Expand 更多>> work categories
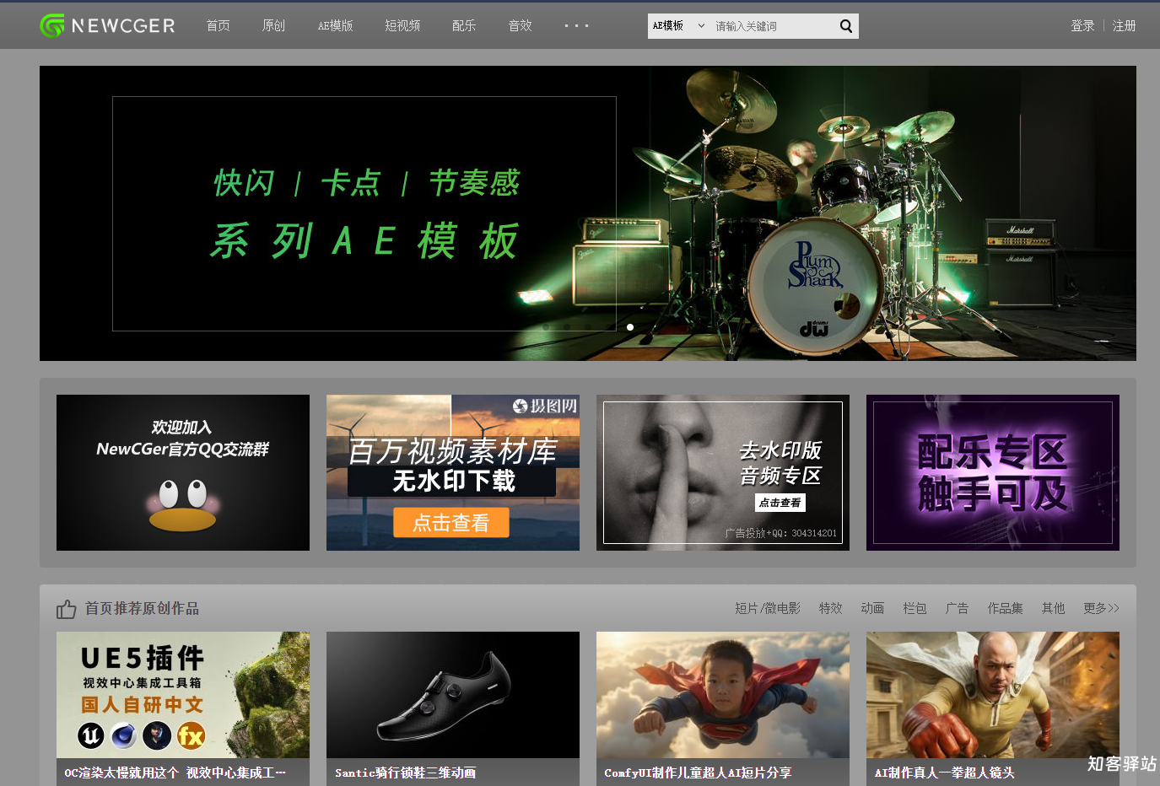 click(x=1101, y=608)
